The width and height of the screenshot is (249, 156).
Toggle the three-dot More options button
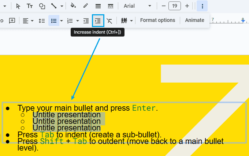click(x=202, y=6)
